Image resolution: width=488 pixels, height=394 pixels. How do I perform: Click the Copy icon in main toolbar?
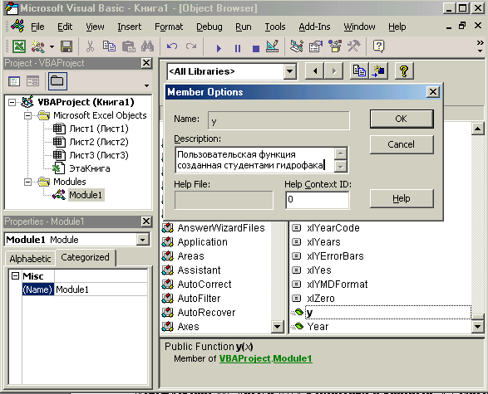coord(109,47)
